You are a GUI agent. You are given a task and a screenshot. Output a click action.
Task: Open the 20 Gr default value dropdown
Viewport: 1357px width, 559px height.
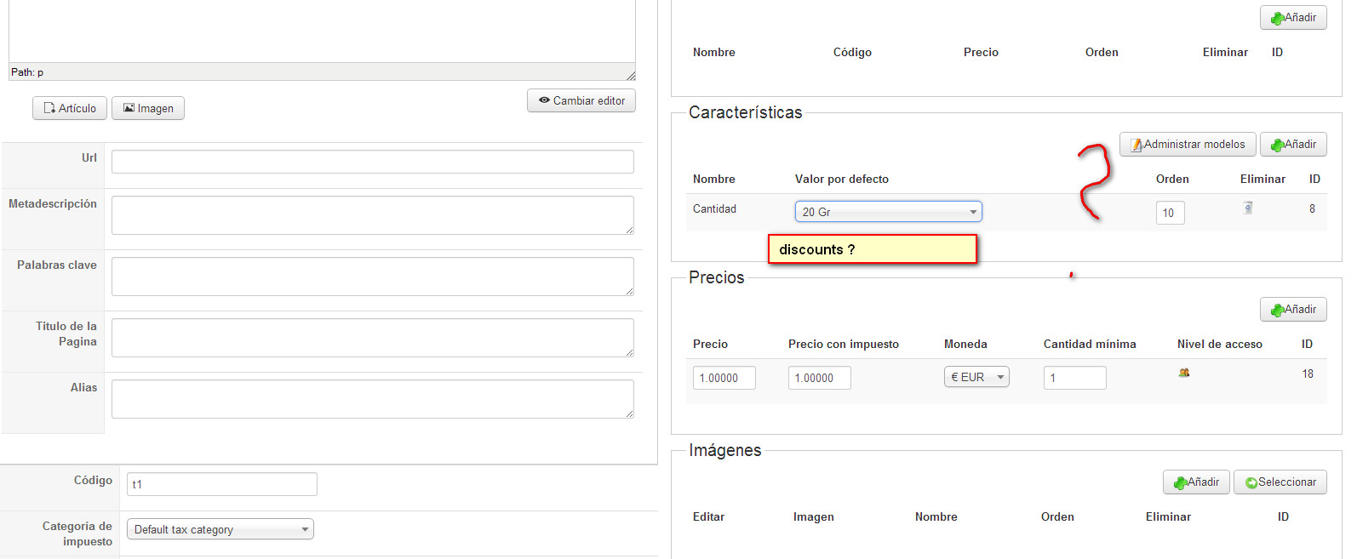888,212
